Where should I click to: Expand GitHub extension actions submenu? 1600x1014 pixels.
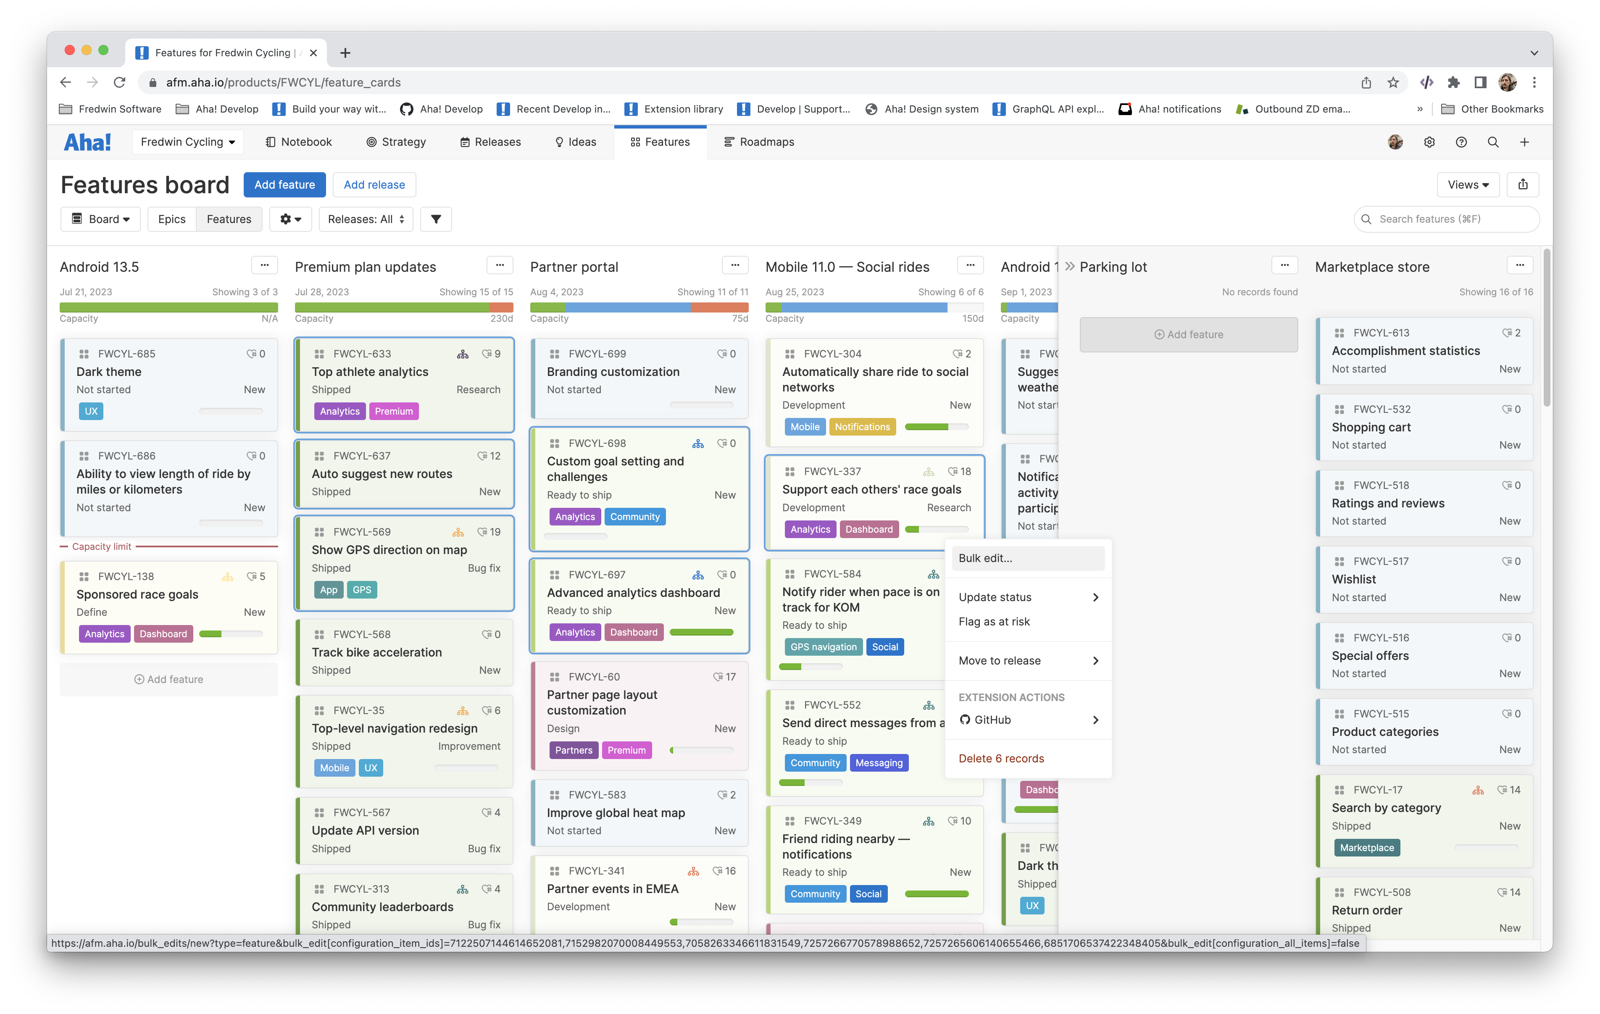point(1028,720)
